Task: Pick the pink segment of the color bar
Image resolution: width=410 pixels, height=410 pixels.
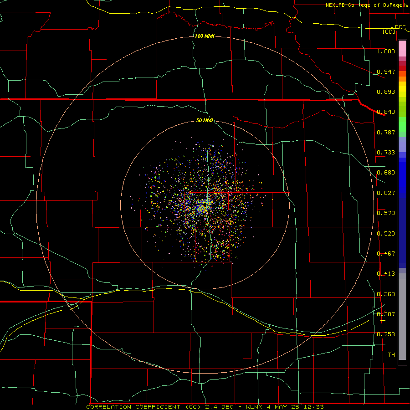Action: pyautogui.click(x=402, y=48)
